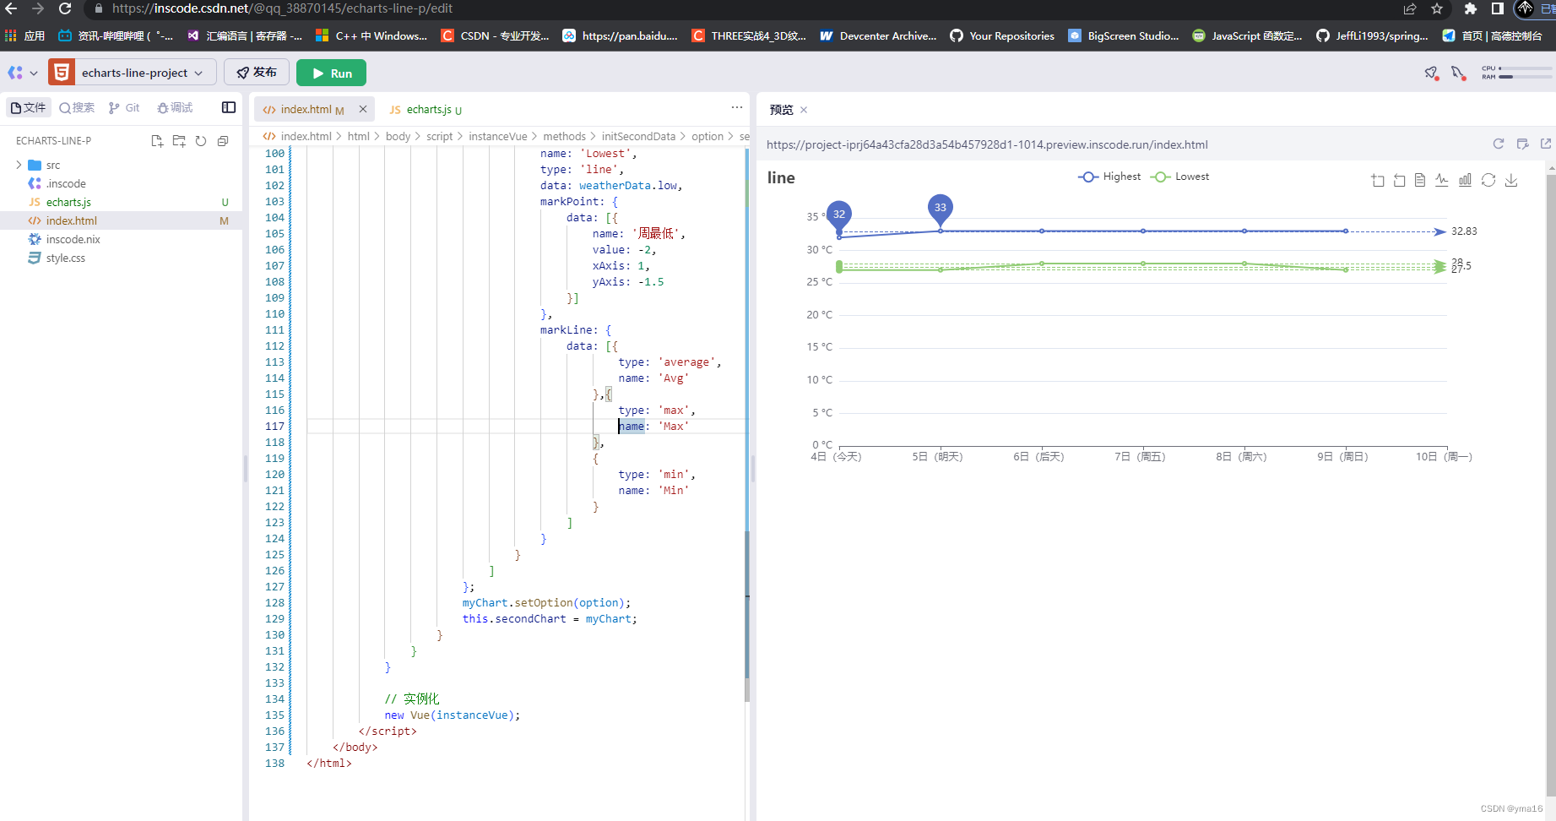Expand the src folder
The width and height of the screenshot is (1556, 821).
19,165
